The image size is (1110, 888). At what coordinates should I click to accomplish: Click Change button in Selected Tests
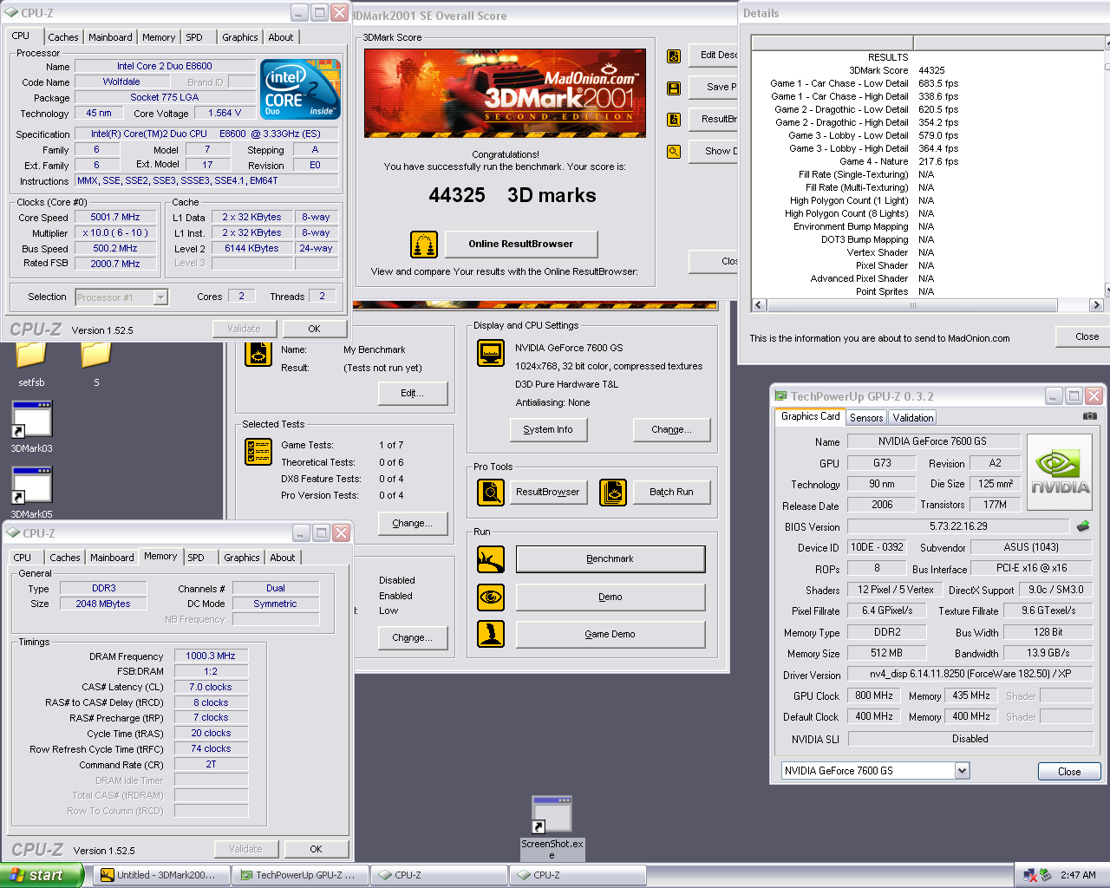[x=413, y=524]
